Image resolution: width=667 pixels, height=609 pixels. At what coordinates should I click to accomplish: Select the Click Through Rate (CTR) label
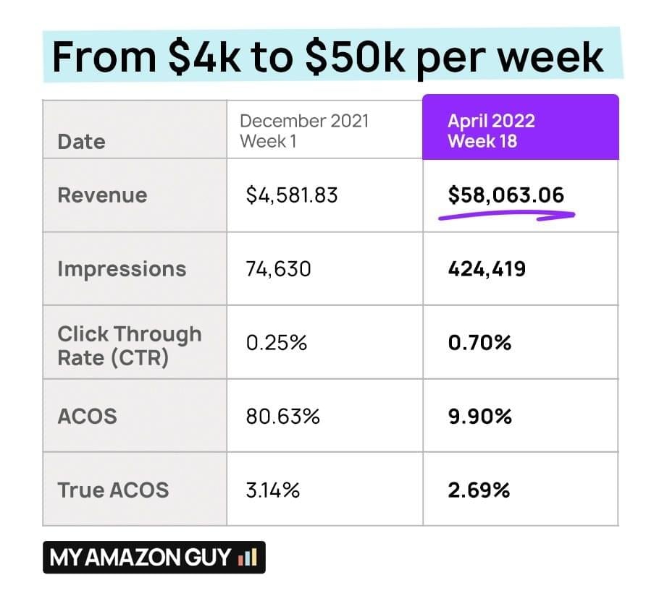[x=130, y=345]
